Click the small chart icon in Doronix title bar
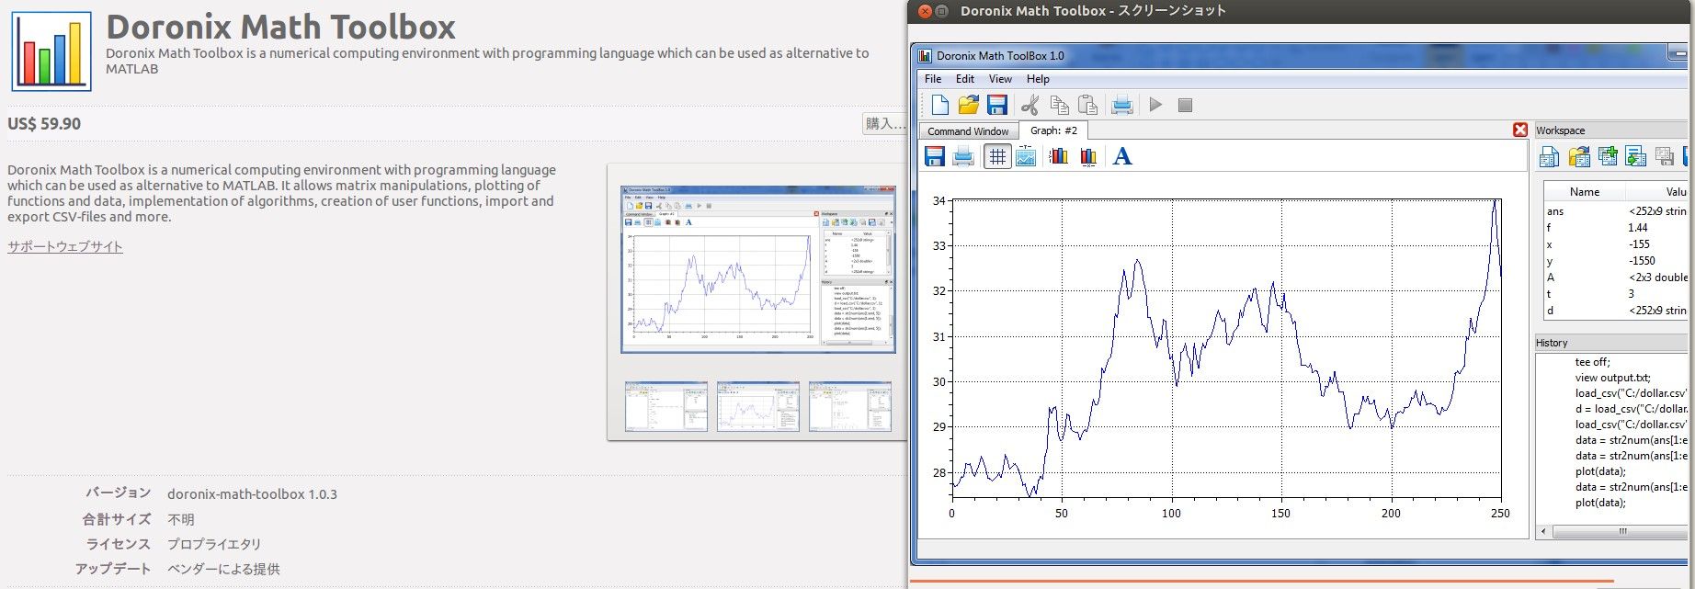The width and height of the screenshot is (1695, 589). click(x=925, y=55)
